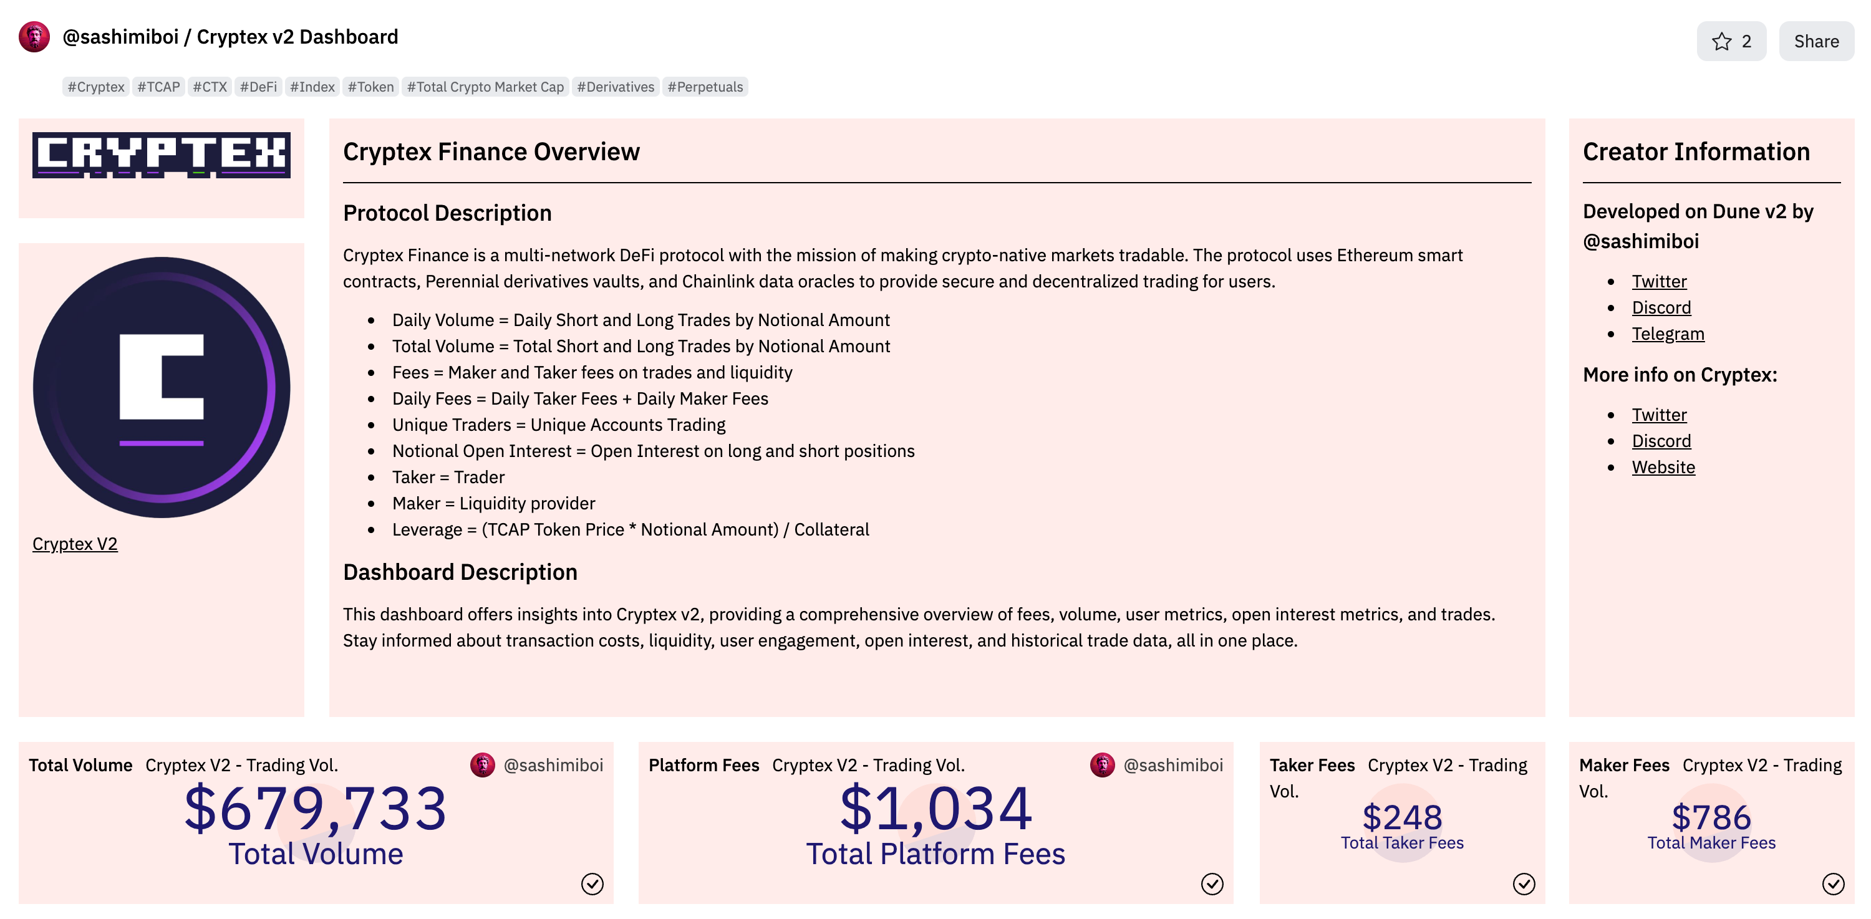Click the Dashboard Description heading
This screenshot has width=1871, height=919.
pyautogui.click(x=460, y=572)
